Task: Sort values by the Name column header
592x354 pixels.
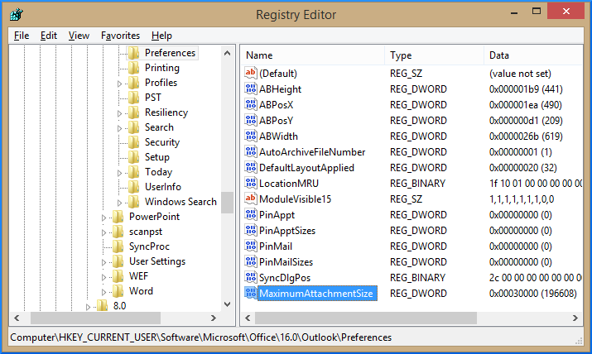Action: (313, 55)
